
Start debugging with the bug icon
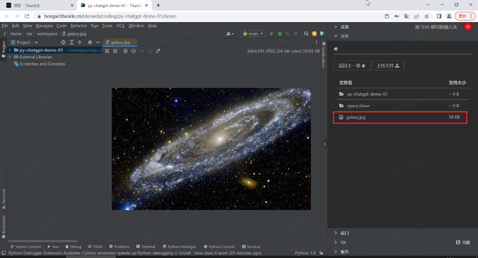point(280,34)
